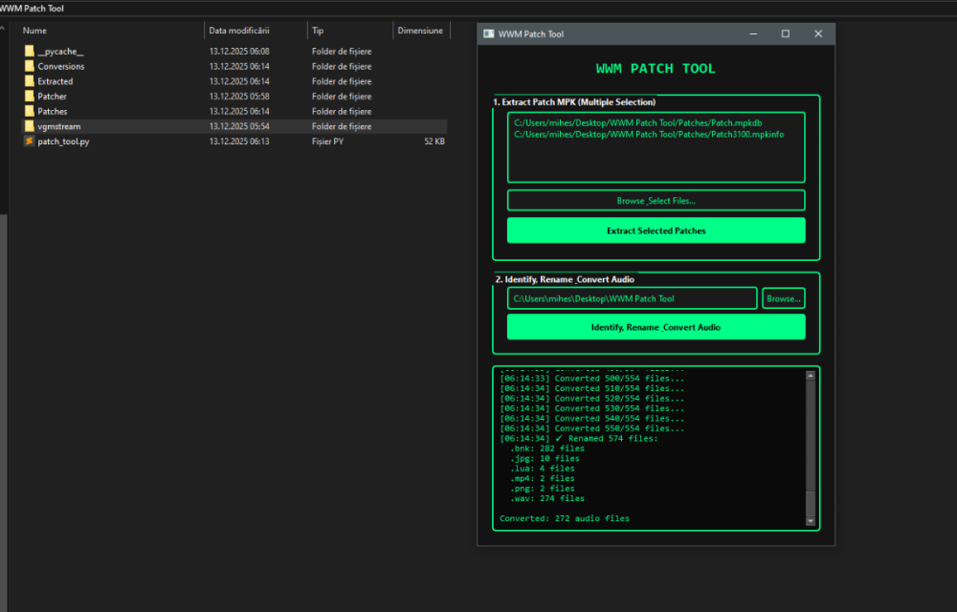Click the folder path input field
This screenshot has height=612, width=957.
point(632,298)
